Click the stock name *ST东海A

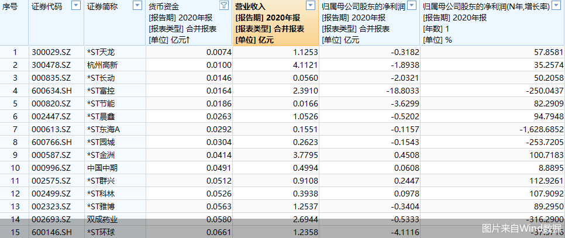[x=104, y=130]
